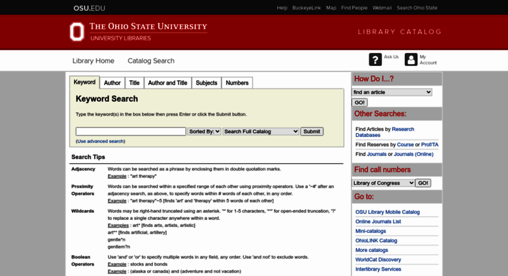This screenshot has width=508, height=276.
Task: Open the Online Journals List link
Action: click(378, 221)
